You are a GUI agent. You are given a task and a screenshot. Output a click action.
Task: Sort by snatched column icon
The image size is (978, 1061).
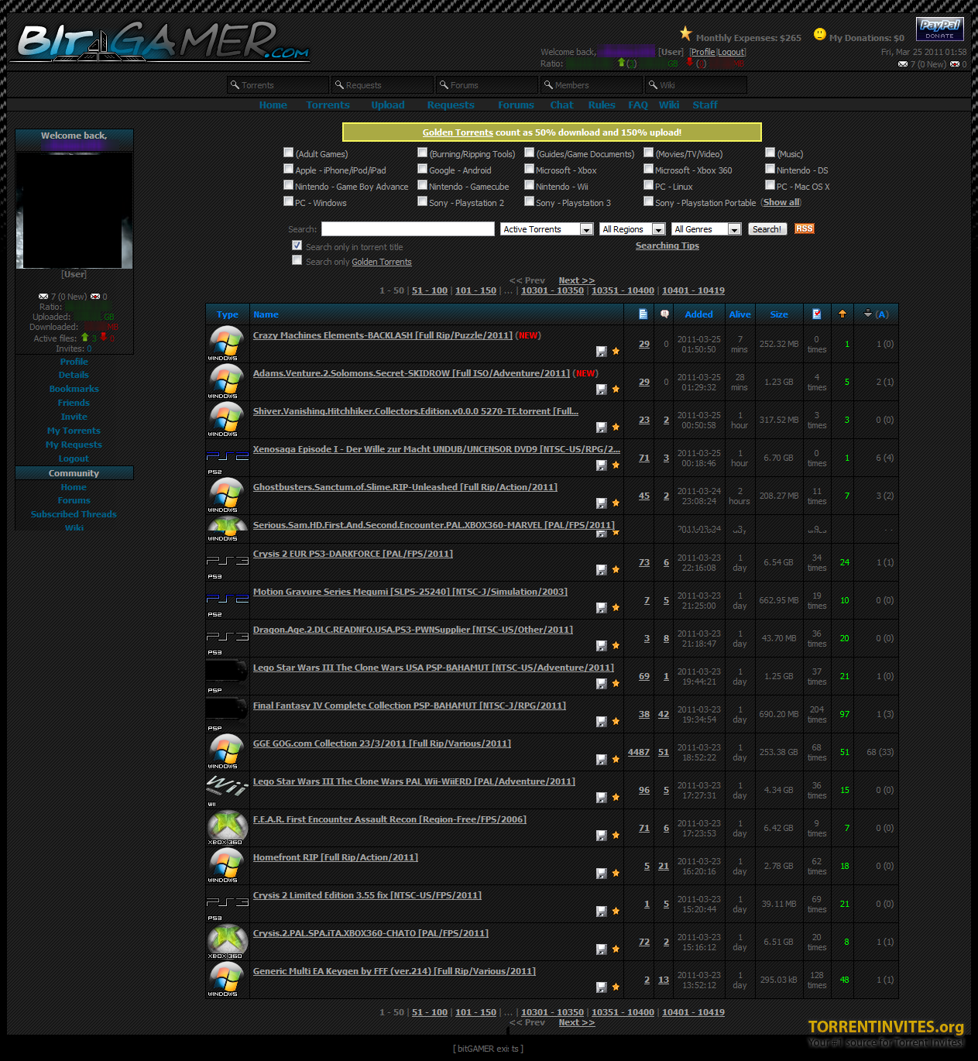point(816,314)
